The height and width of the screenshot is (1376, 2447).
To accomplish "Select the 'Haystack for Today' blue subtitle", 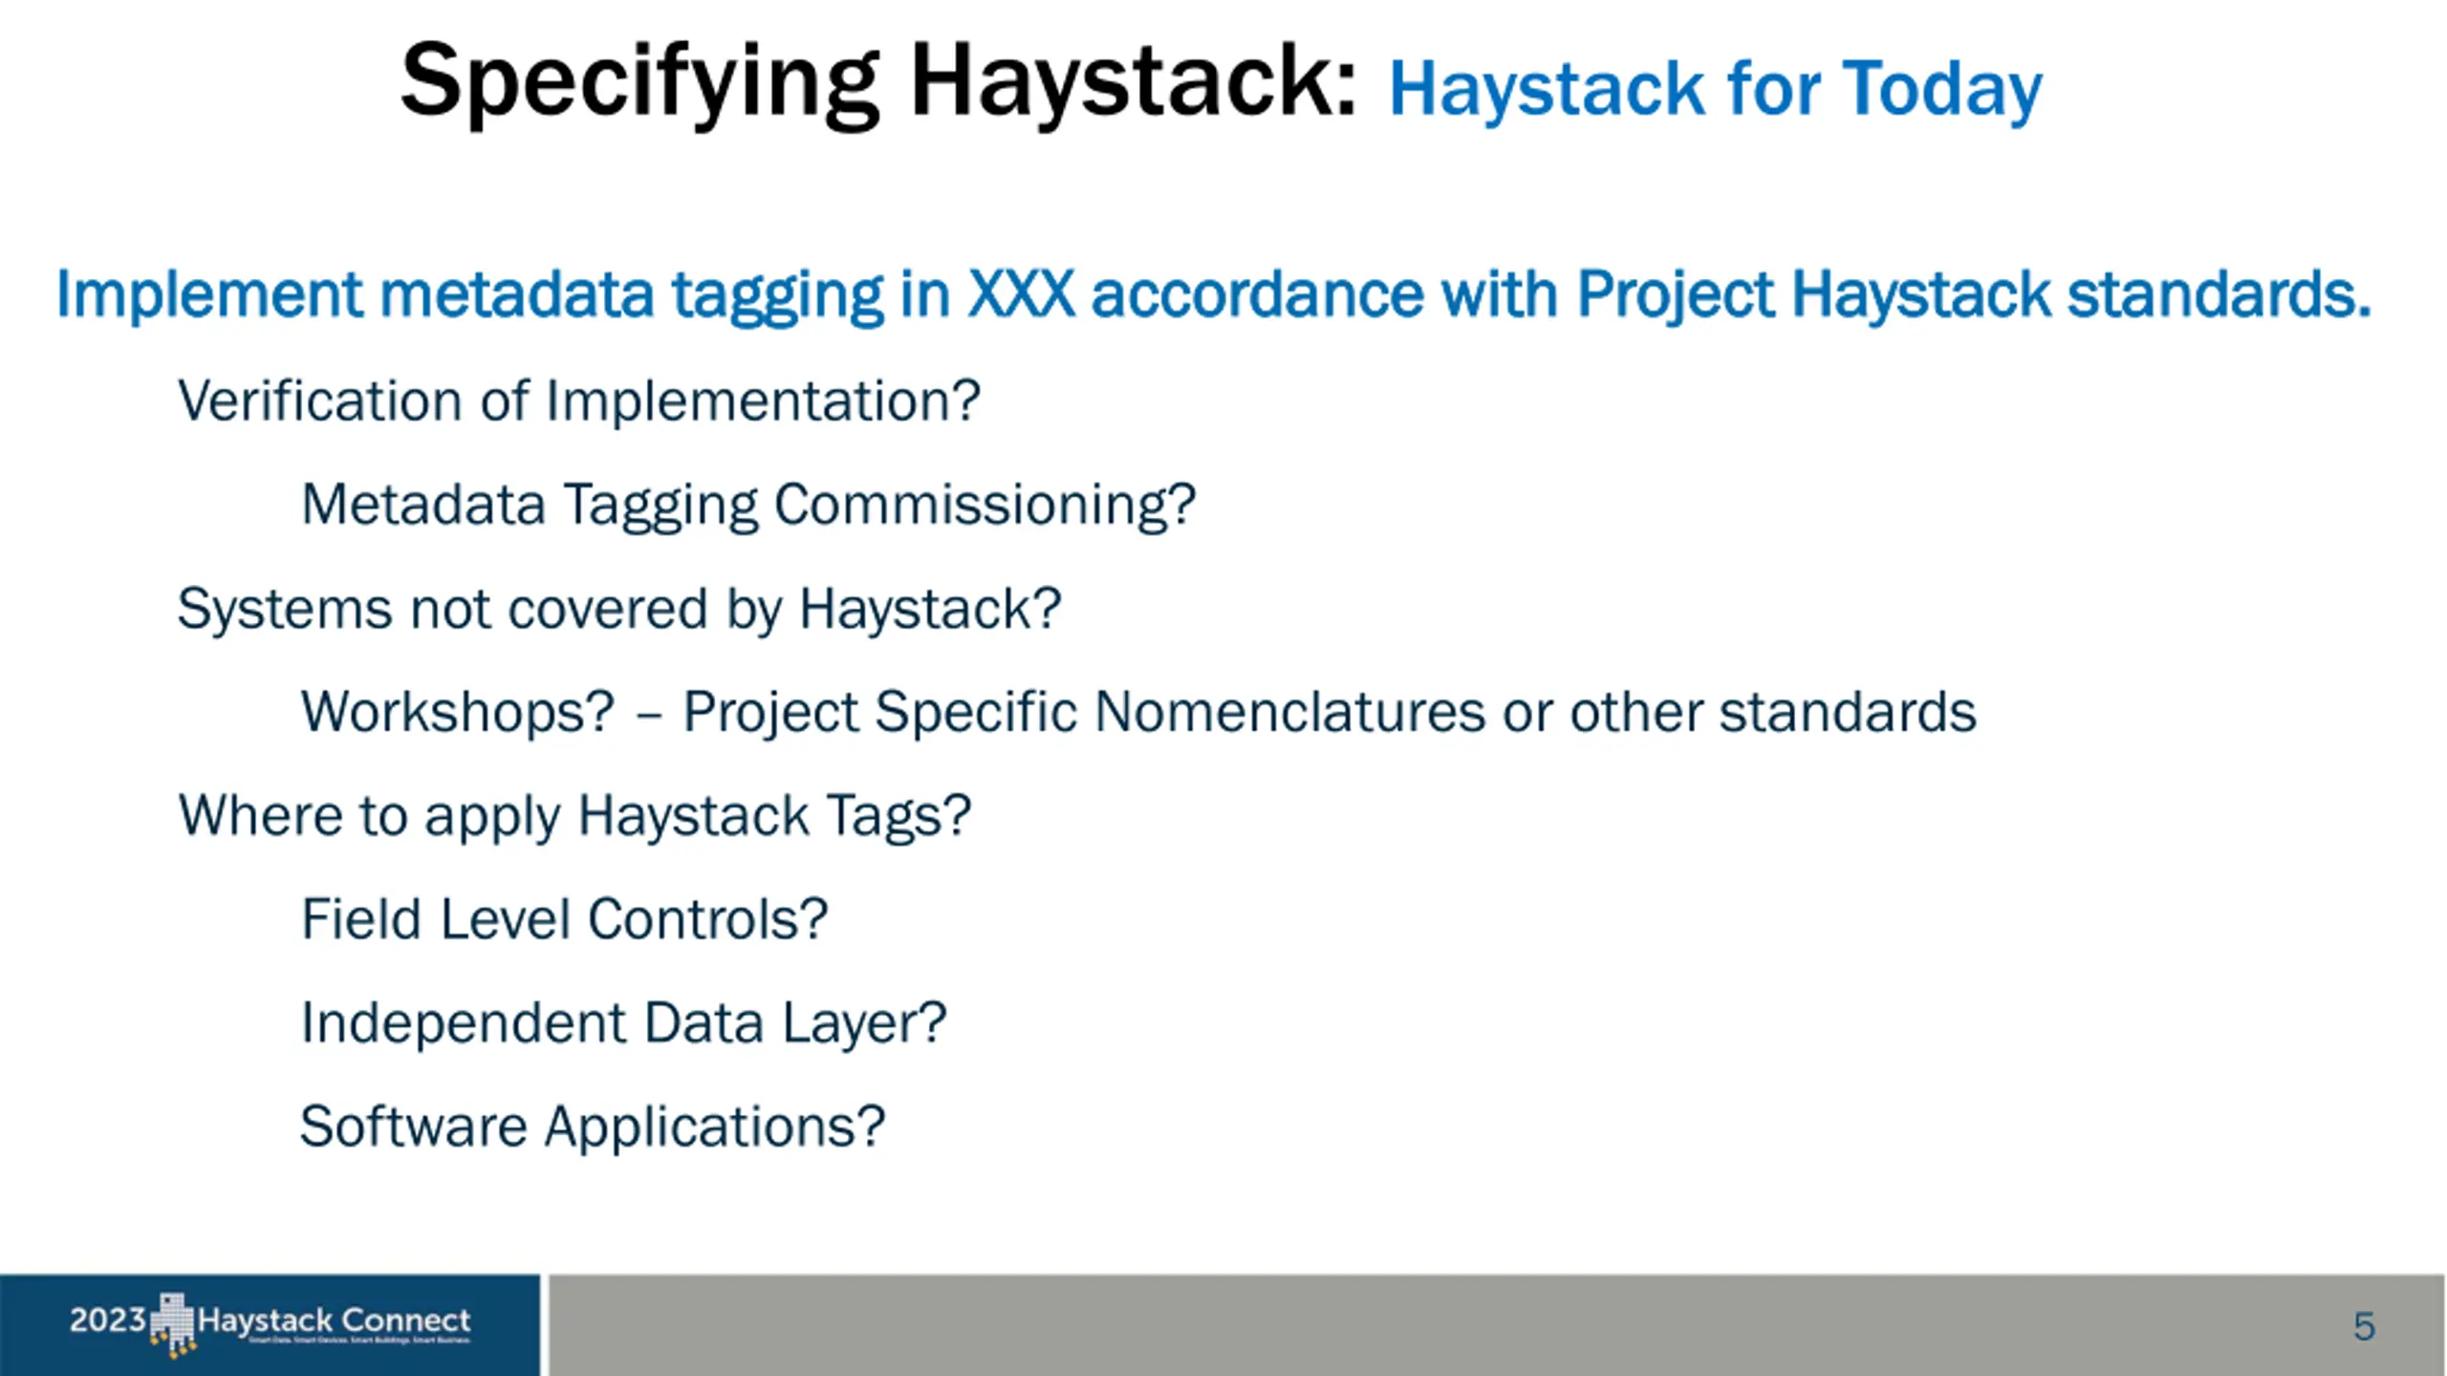I will point(1715,89).
